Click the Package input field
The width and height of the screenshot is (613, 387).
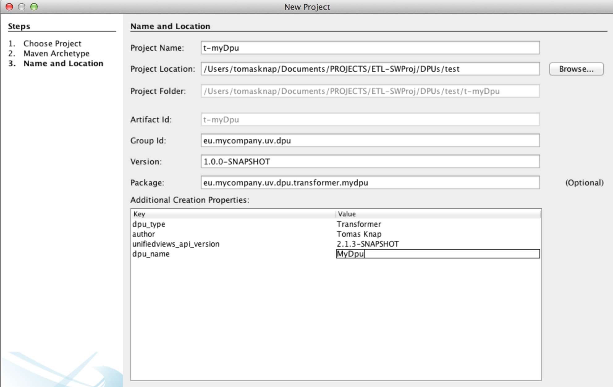click(370, 183)
